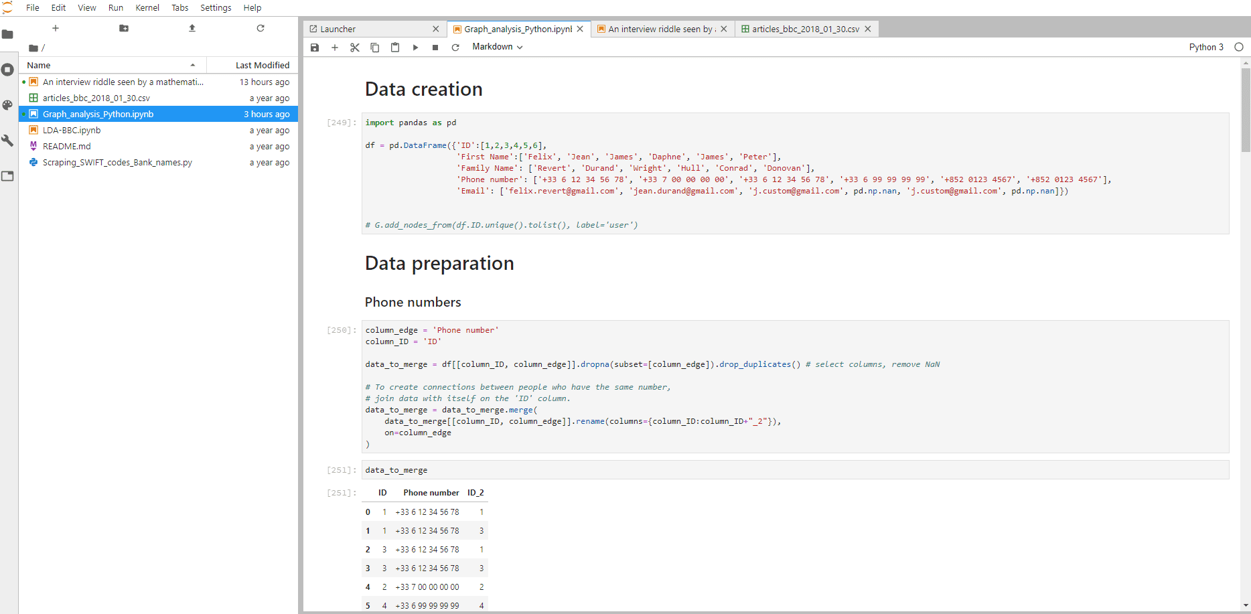
Task: Save the Graph_analysis_Python notebook
Action: coord(315,48)
